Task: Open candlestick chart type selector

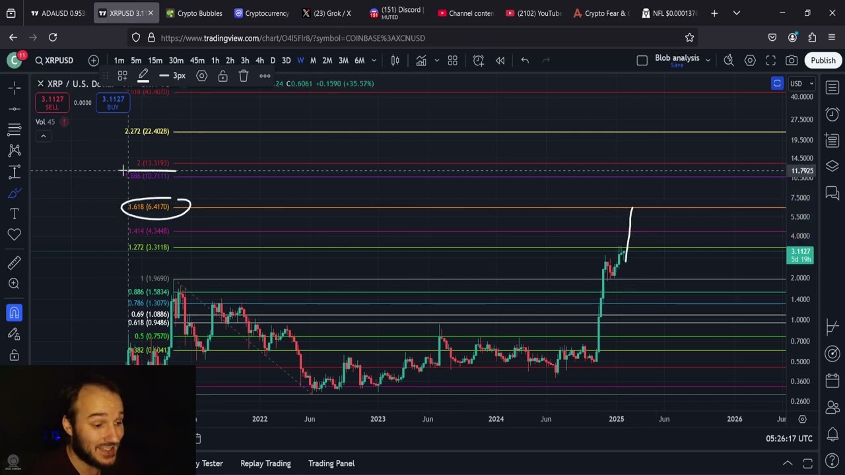Action: point(395,61)
